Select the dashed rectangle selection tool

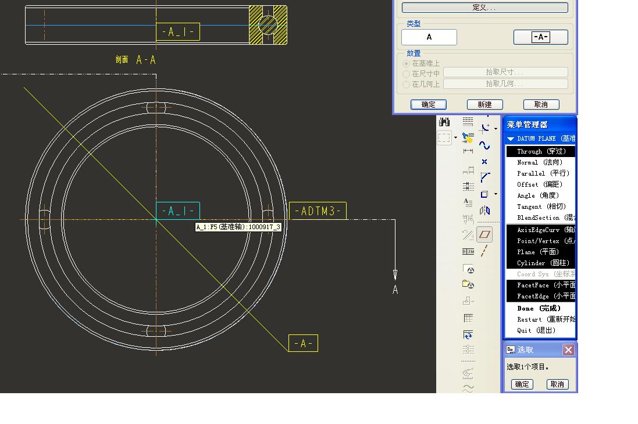coord(444,137)
